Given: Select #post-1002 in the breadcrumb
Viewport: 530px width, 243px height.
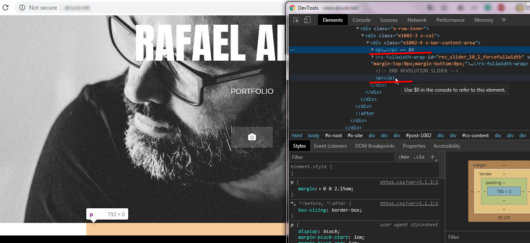Looking at the screenshot, I should (x=419, y=136).
